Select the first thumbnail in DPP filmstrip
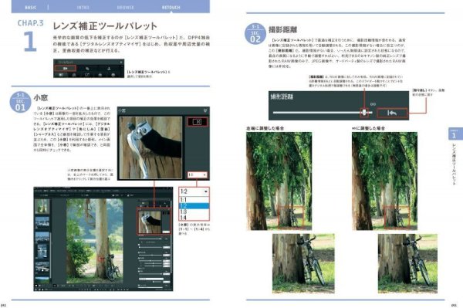This screenshot has width=463, height=308. pyautogui.click(x=42, y=206)
